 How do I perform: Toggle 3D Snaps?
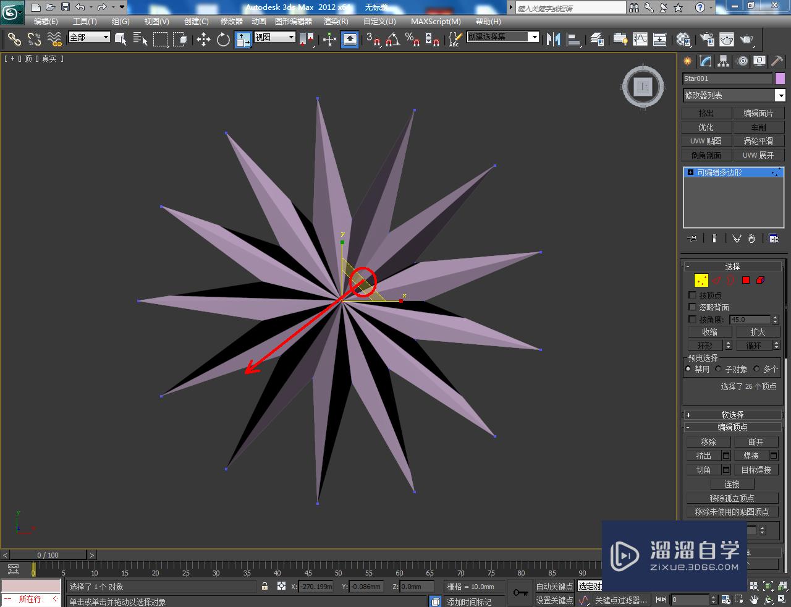click(373, 40)
